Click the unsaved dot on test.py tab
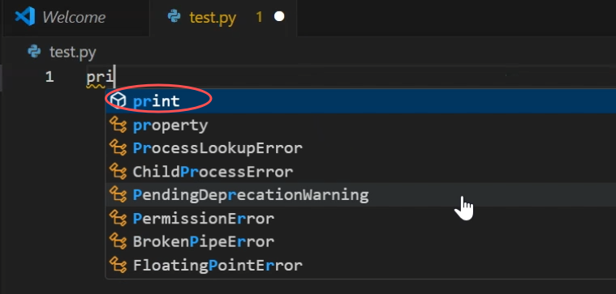Viewport: 616px width, 294px height. 279,17
